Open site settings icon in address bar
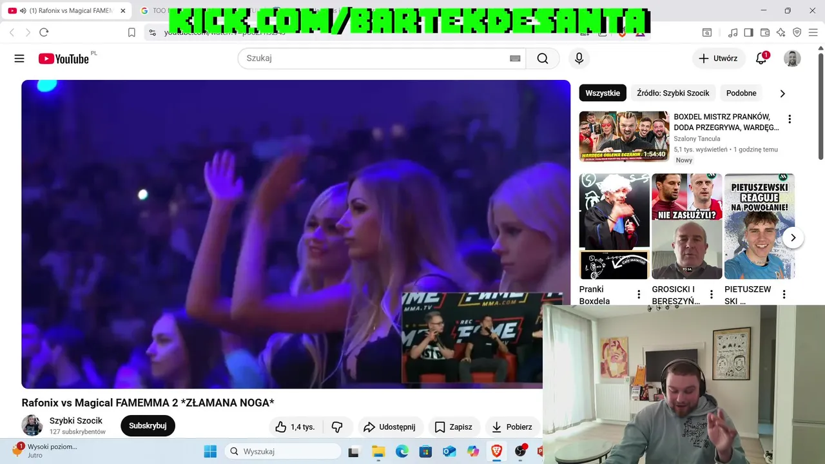The height and width of the screenshot is (464, 825). (x=152, y=32)
